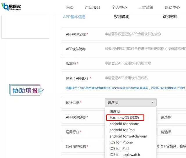Click the 协助填报 banner button
The height and width of the screenshot is (158, 186).
click(26, 90)
